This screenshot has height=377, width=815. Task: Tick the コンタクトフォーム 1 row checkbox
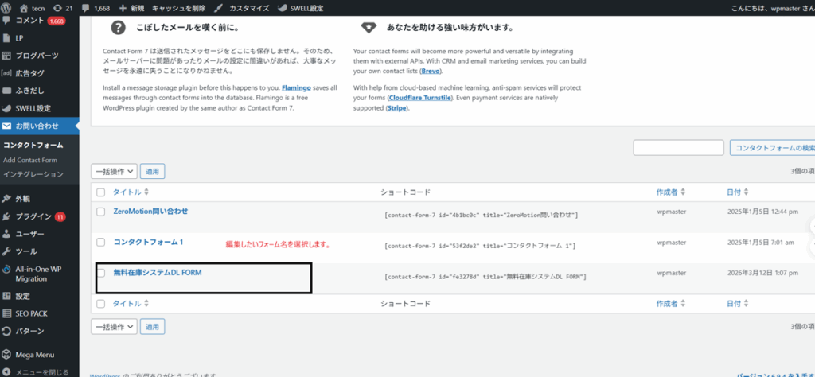(100, 242)
